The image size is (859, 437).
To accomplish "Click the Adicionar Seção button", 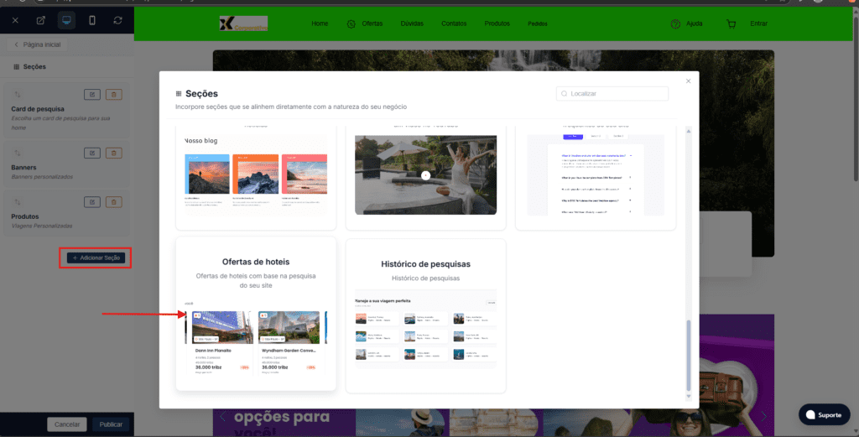I will point(96,258).
